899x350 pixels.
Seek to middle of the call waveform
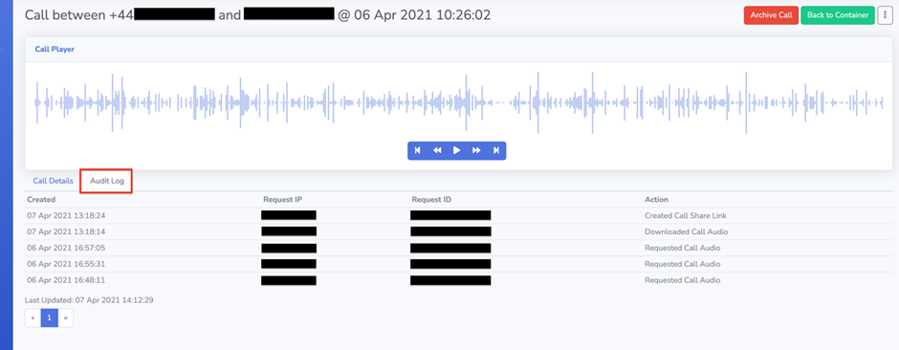click(x=459, y=102)
